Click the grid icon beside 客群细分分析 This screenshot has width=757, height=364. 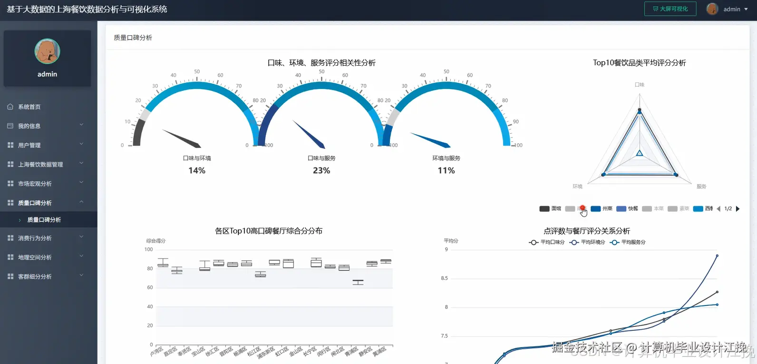pyautogui.click(x=10, y=276)
